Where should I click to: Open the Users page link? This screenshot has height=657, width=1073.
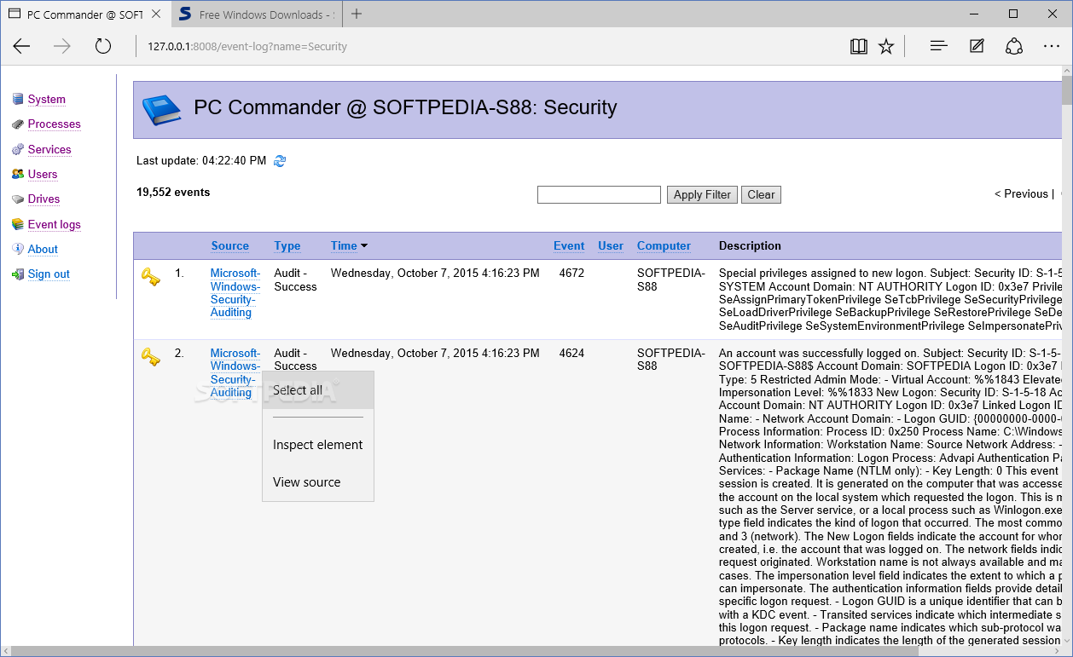pos(43,175)
